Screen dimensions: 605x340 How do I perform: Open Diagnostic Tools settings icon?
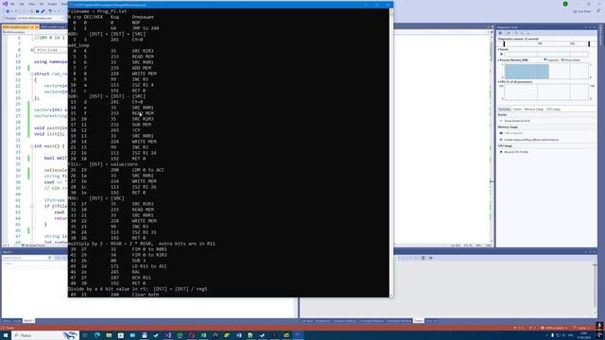tap(500, 33)
